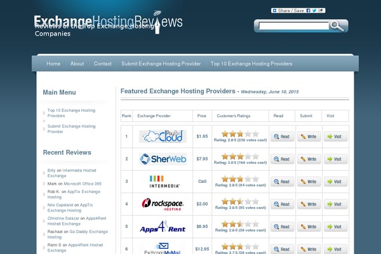Visit the PayPerCloud website
The height and width of the screenshot is (254, 381).
(335, 137)
